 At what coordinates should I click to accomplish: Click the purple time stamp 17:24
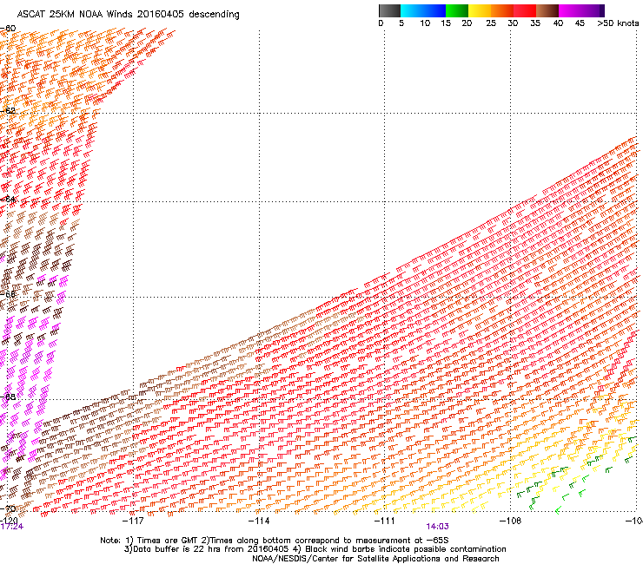point(11,527)
